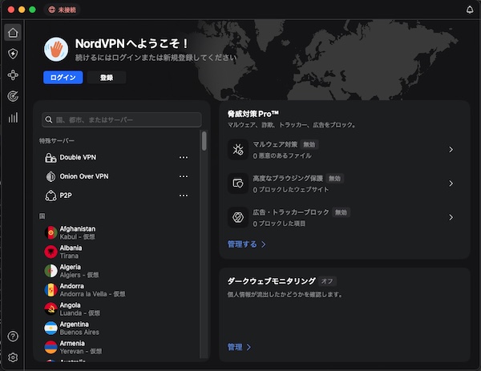Click the Afghanistan flag icon
481x371 pixels.
click(51, 232)
